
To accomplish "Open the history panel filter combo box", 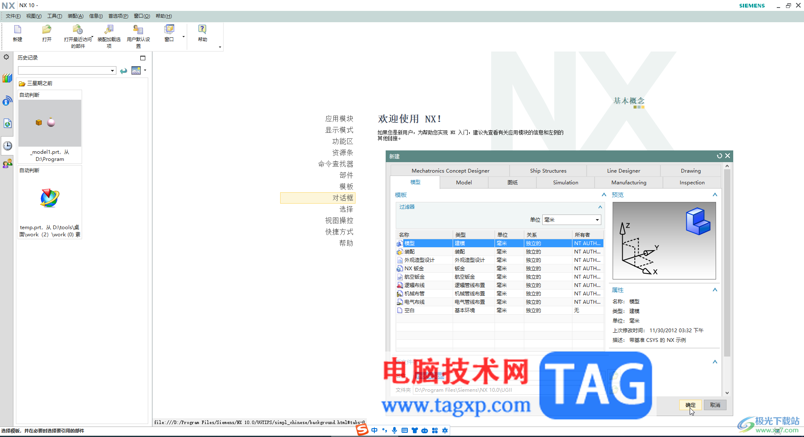I will click(67, 70).
